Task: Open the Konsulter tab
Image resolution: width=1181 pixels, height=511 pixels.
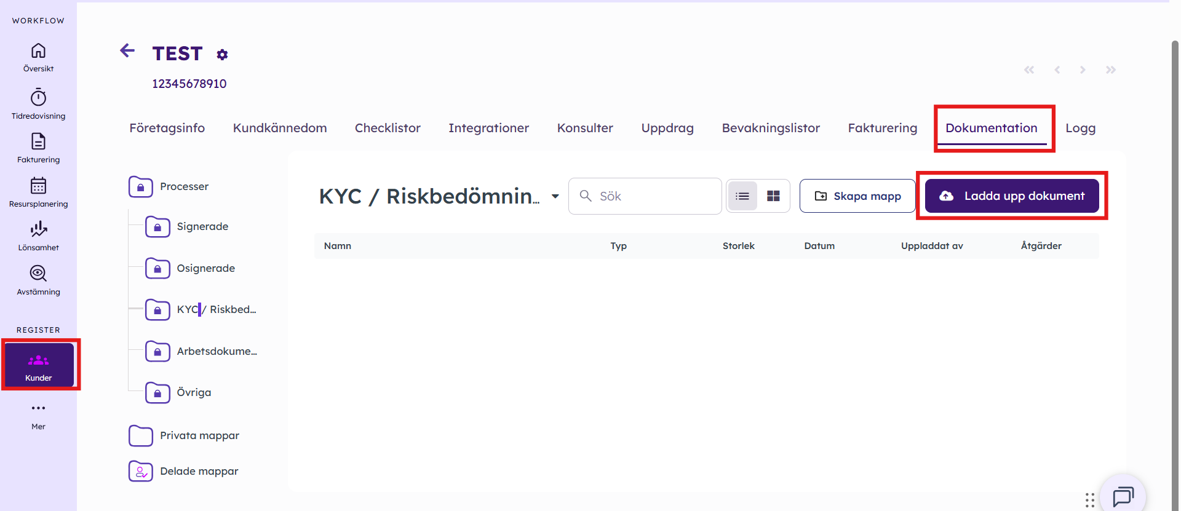Action: click(585, 128)
